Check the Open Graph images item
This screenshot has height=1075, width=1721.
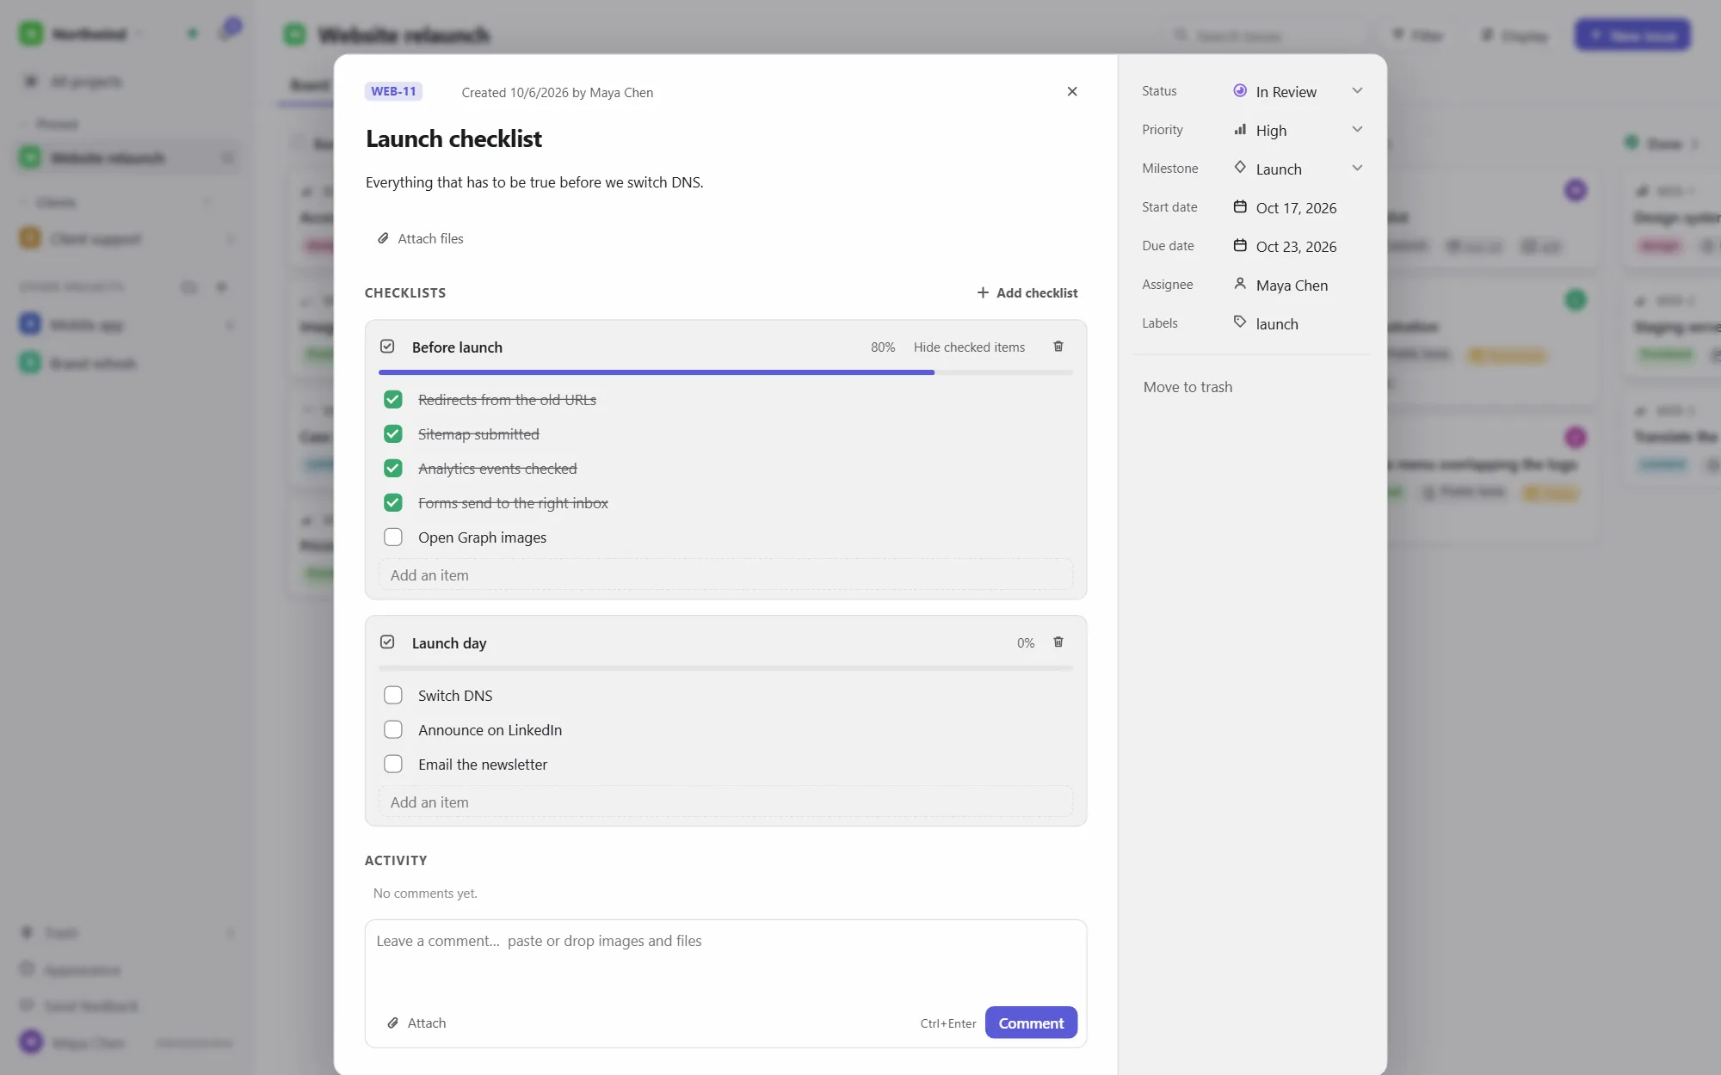tap(393, 537)
